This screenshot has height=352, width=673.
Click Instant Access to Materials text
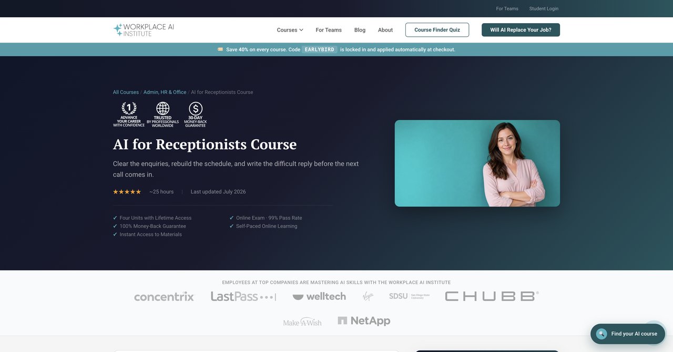click(151, 235)
